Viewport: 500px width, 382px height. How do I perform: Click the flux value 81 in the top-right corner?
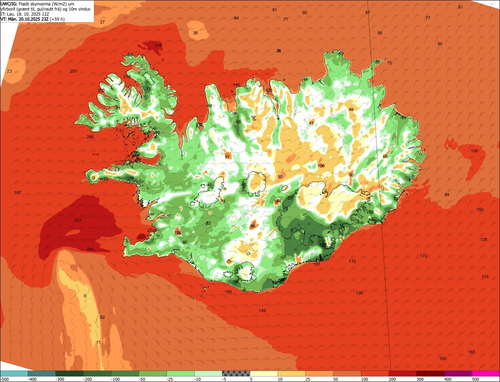point(461,7)
